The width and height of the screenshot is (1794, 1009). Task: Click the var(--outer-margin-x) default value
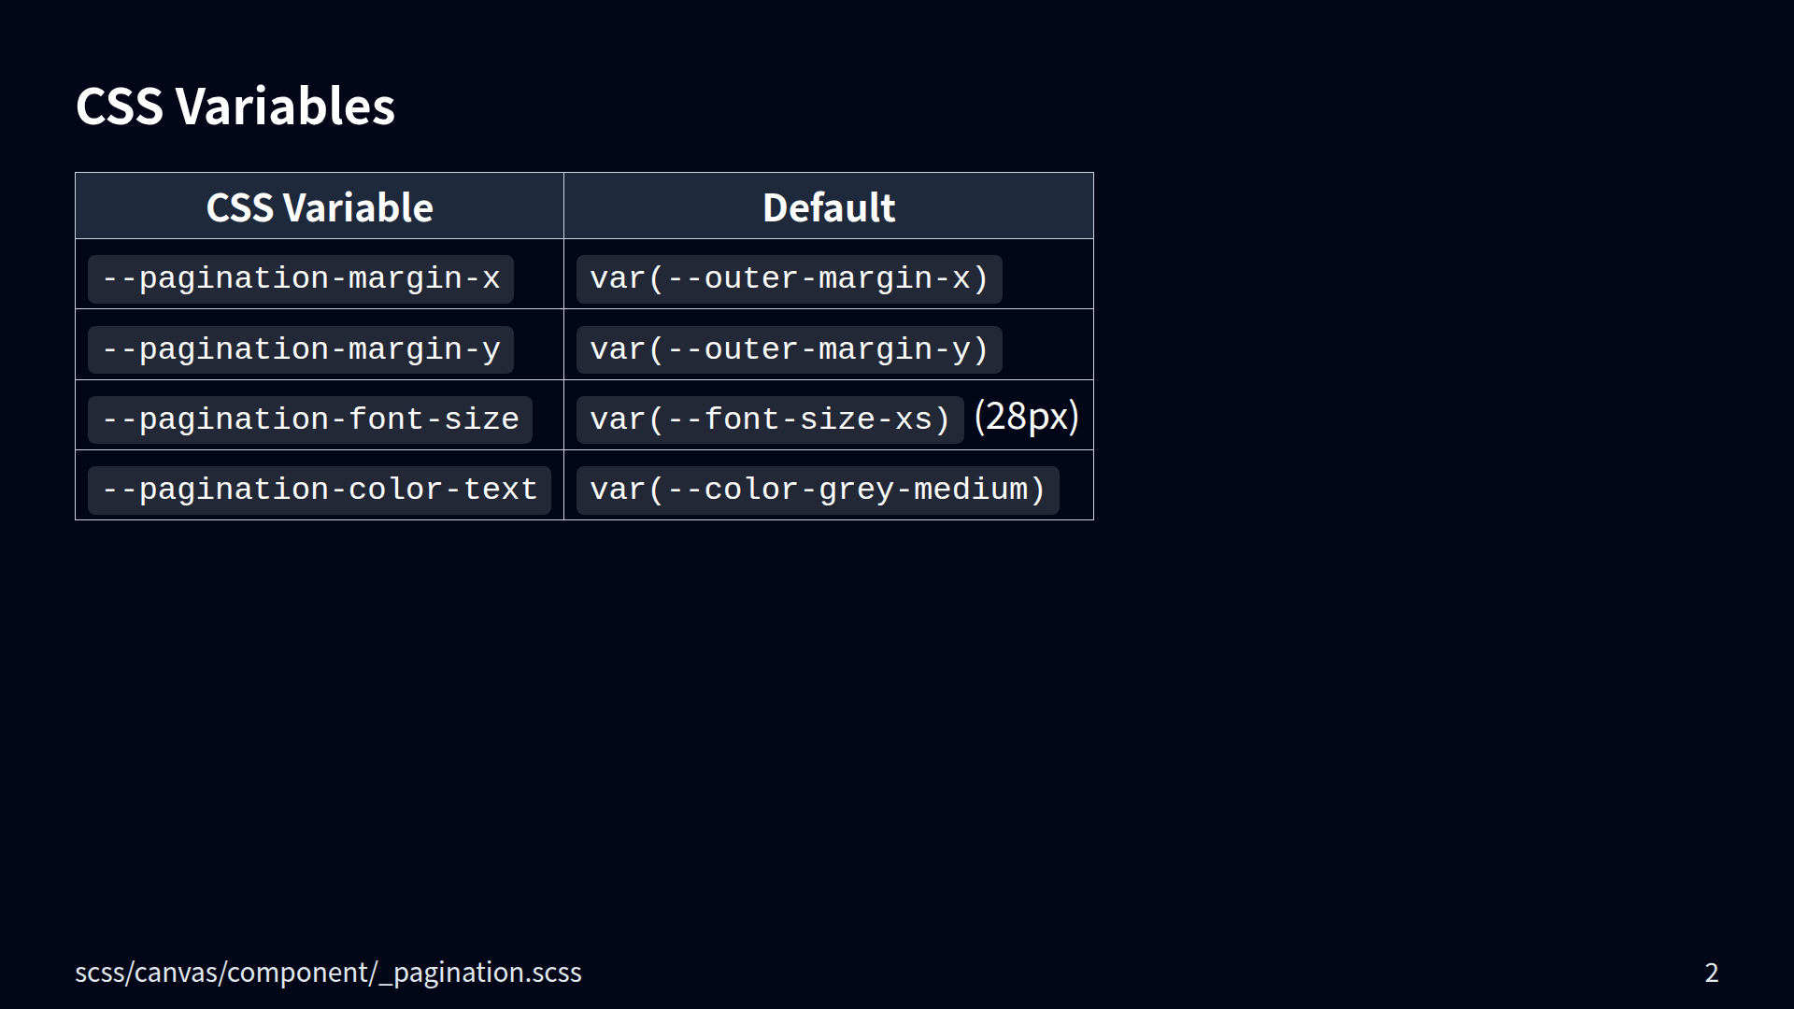point(789,279)
